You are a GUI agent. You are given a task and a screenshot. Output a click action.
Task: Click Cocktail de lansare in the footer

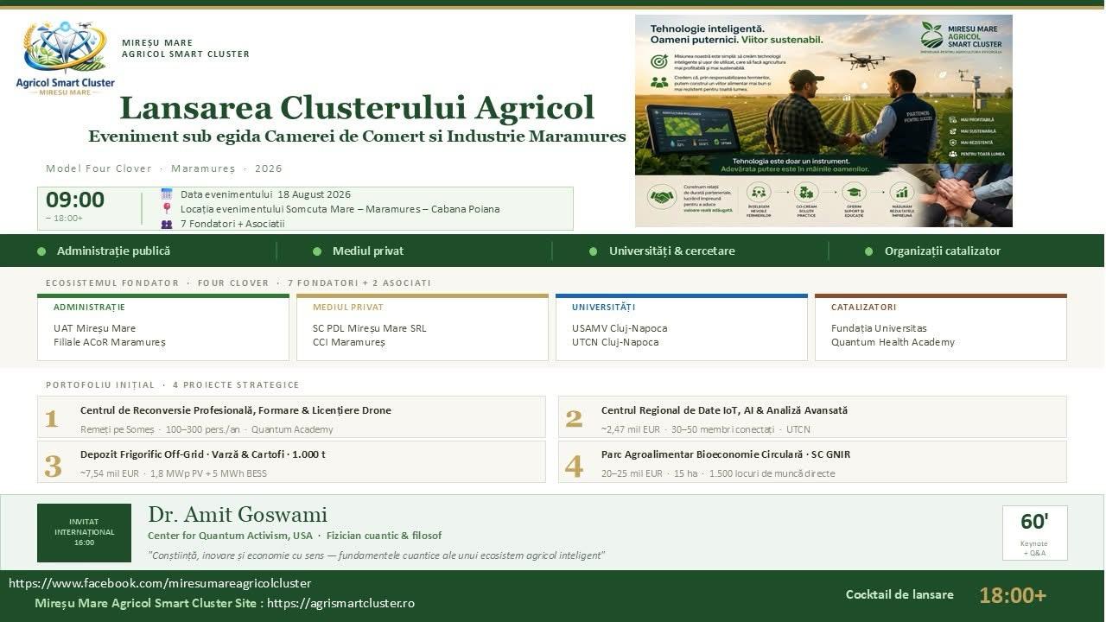point(899,594)
